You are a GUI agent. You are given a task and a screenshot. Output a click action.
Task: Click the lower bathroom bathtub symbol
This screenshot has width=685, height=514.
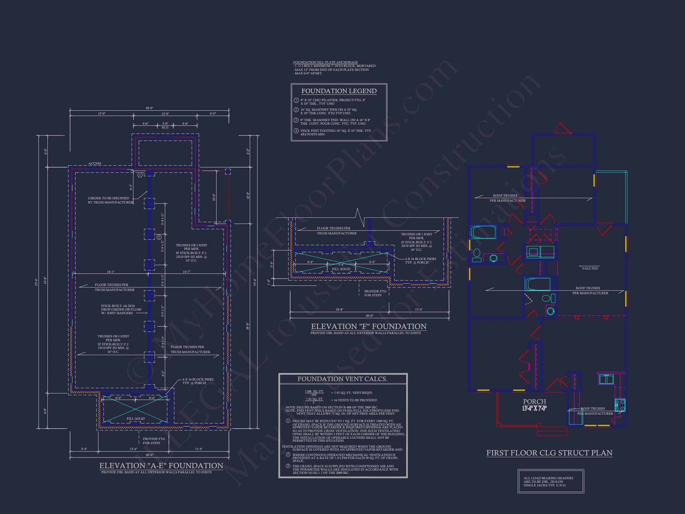[538, 284]
